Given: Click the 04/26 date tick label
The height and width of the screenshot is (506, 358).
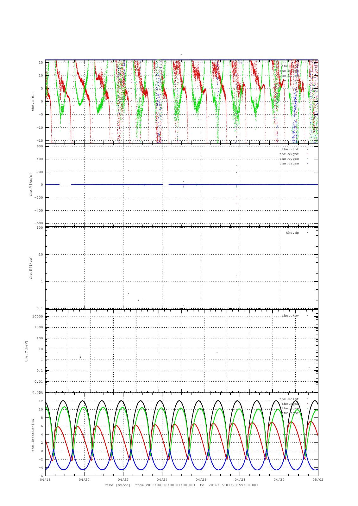Looking at the screenshot, I should (201, 479).
